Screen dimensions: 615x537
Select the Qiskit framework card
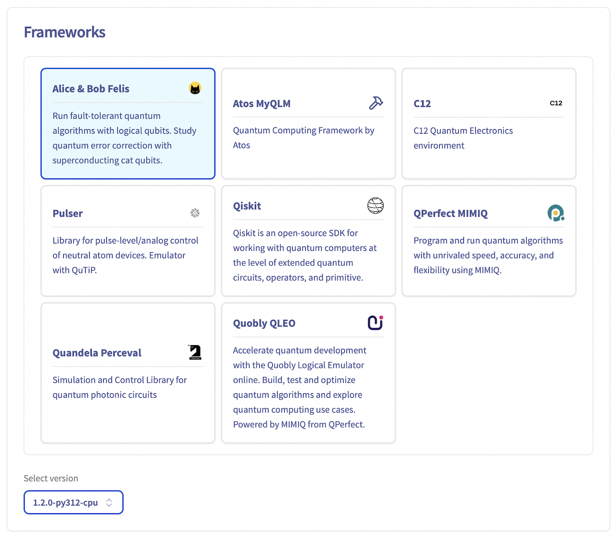click(308, 241)
